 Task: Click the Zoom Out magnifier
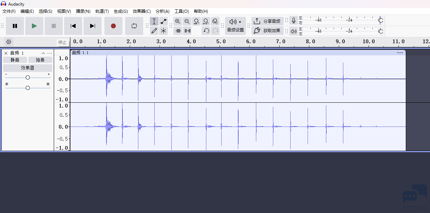[x=187, y=21]
